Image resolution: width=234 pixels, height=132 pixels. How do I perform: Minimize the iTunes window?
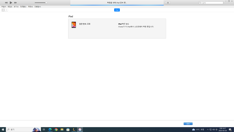226,1
